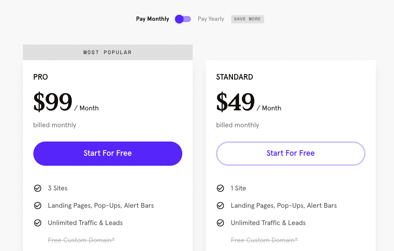Select the Pay Monthly option label
This screenshot has height=251, width=394.
click(x=152, y=19)
